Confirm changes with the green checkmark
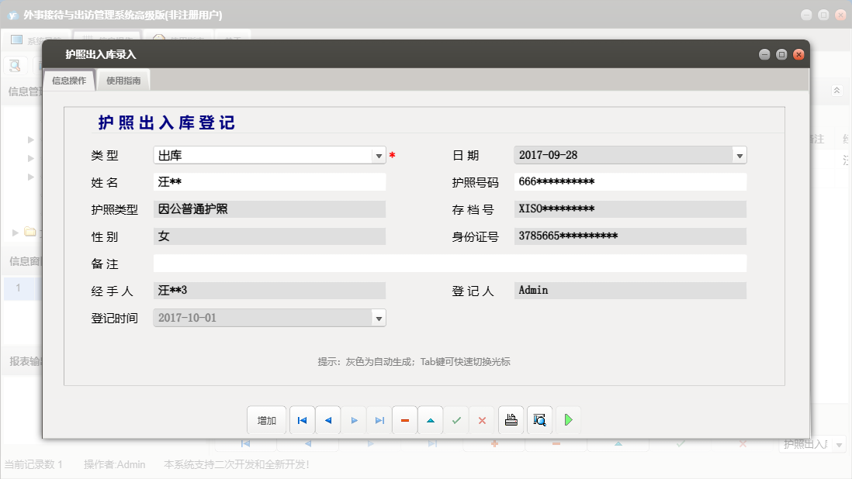 [456, 419]
